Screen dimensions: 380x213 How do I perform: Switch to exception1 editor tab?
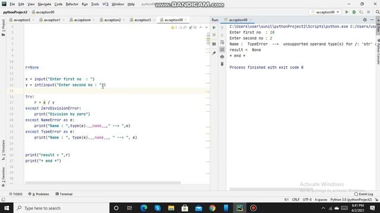pyautogui.click(x=52, y=20)
